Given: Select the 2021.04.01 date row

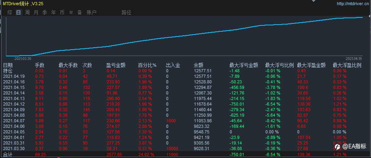Looking at the screenshot, I should [14, 137].
